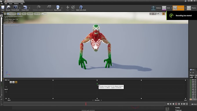Click the Unreal Engine logo at top-left

click(1, 1)
